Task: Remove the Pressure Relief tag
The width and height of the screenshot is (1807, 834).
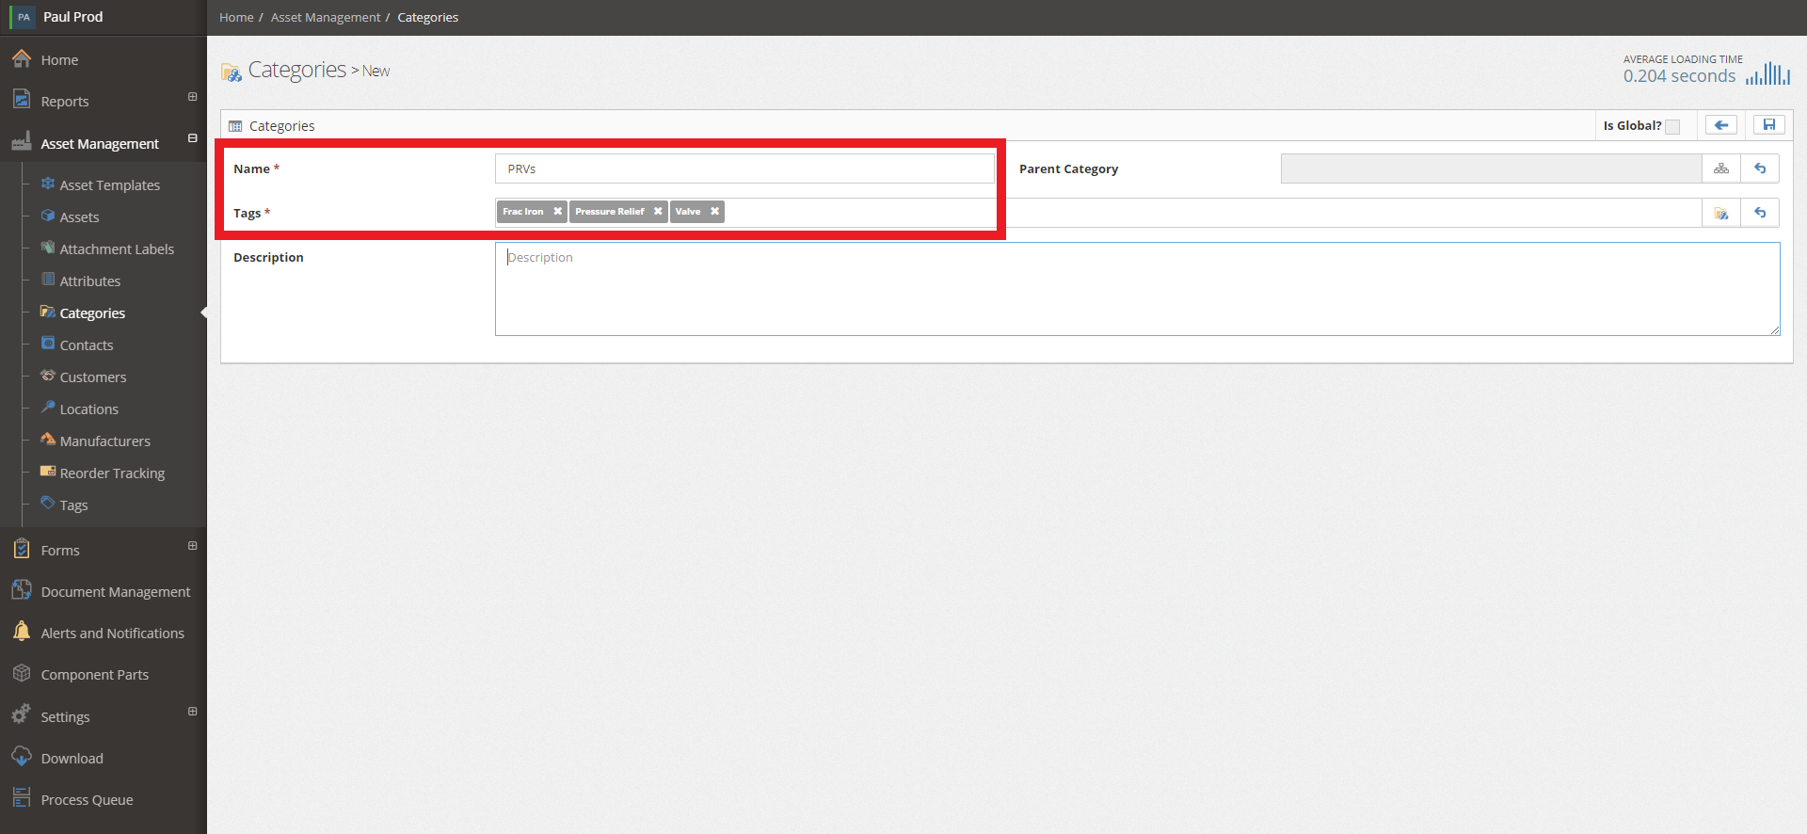Action: (x=658, y=212)
